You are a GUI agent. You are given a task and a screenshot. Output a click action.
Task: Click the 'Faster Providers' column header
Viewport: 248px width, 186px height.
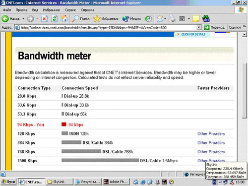[213, 88]
